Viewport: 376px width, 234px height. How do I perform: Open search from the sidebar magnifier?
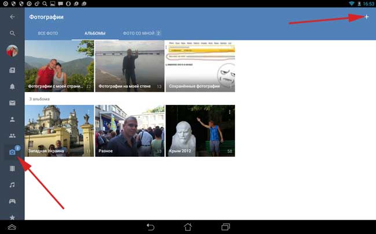[x=12, y=33]
